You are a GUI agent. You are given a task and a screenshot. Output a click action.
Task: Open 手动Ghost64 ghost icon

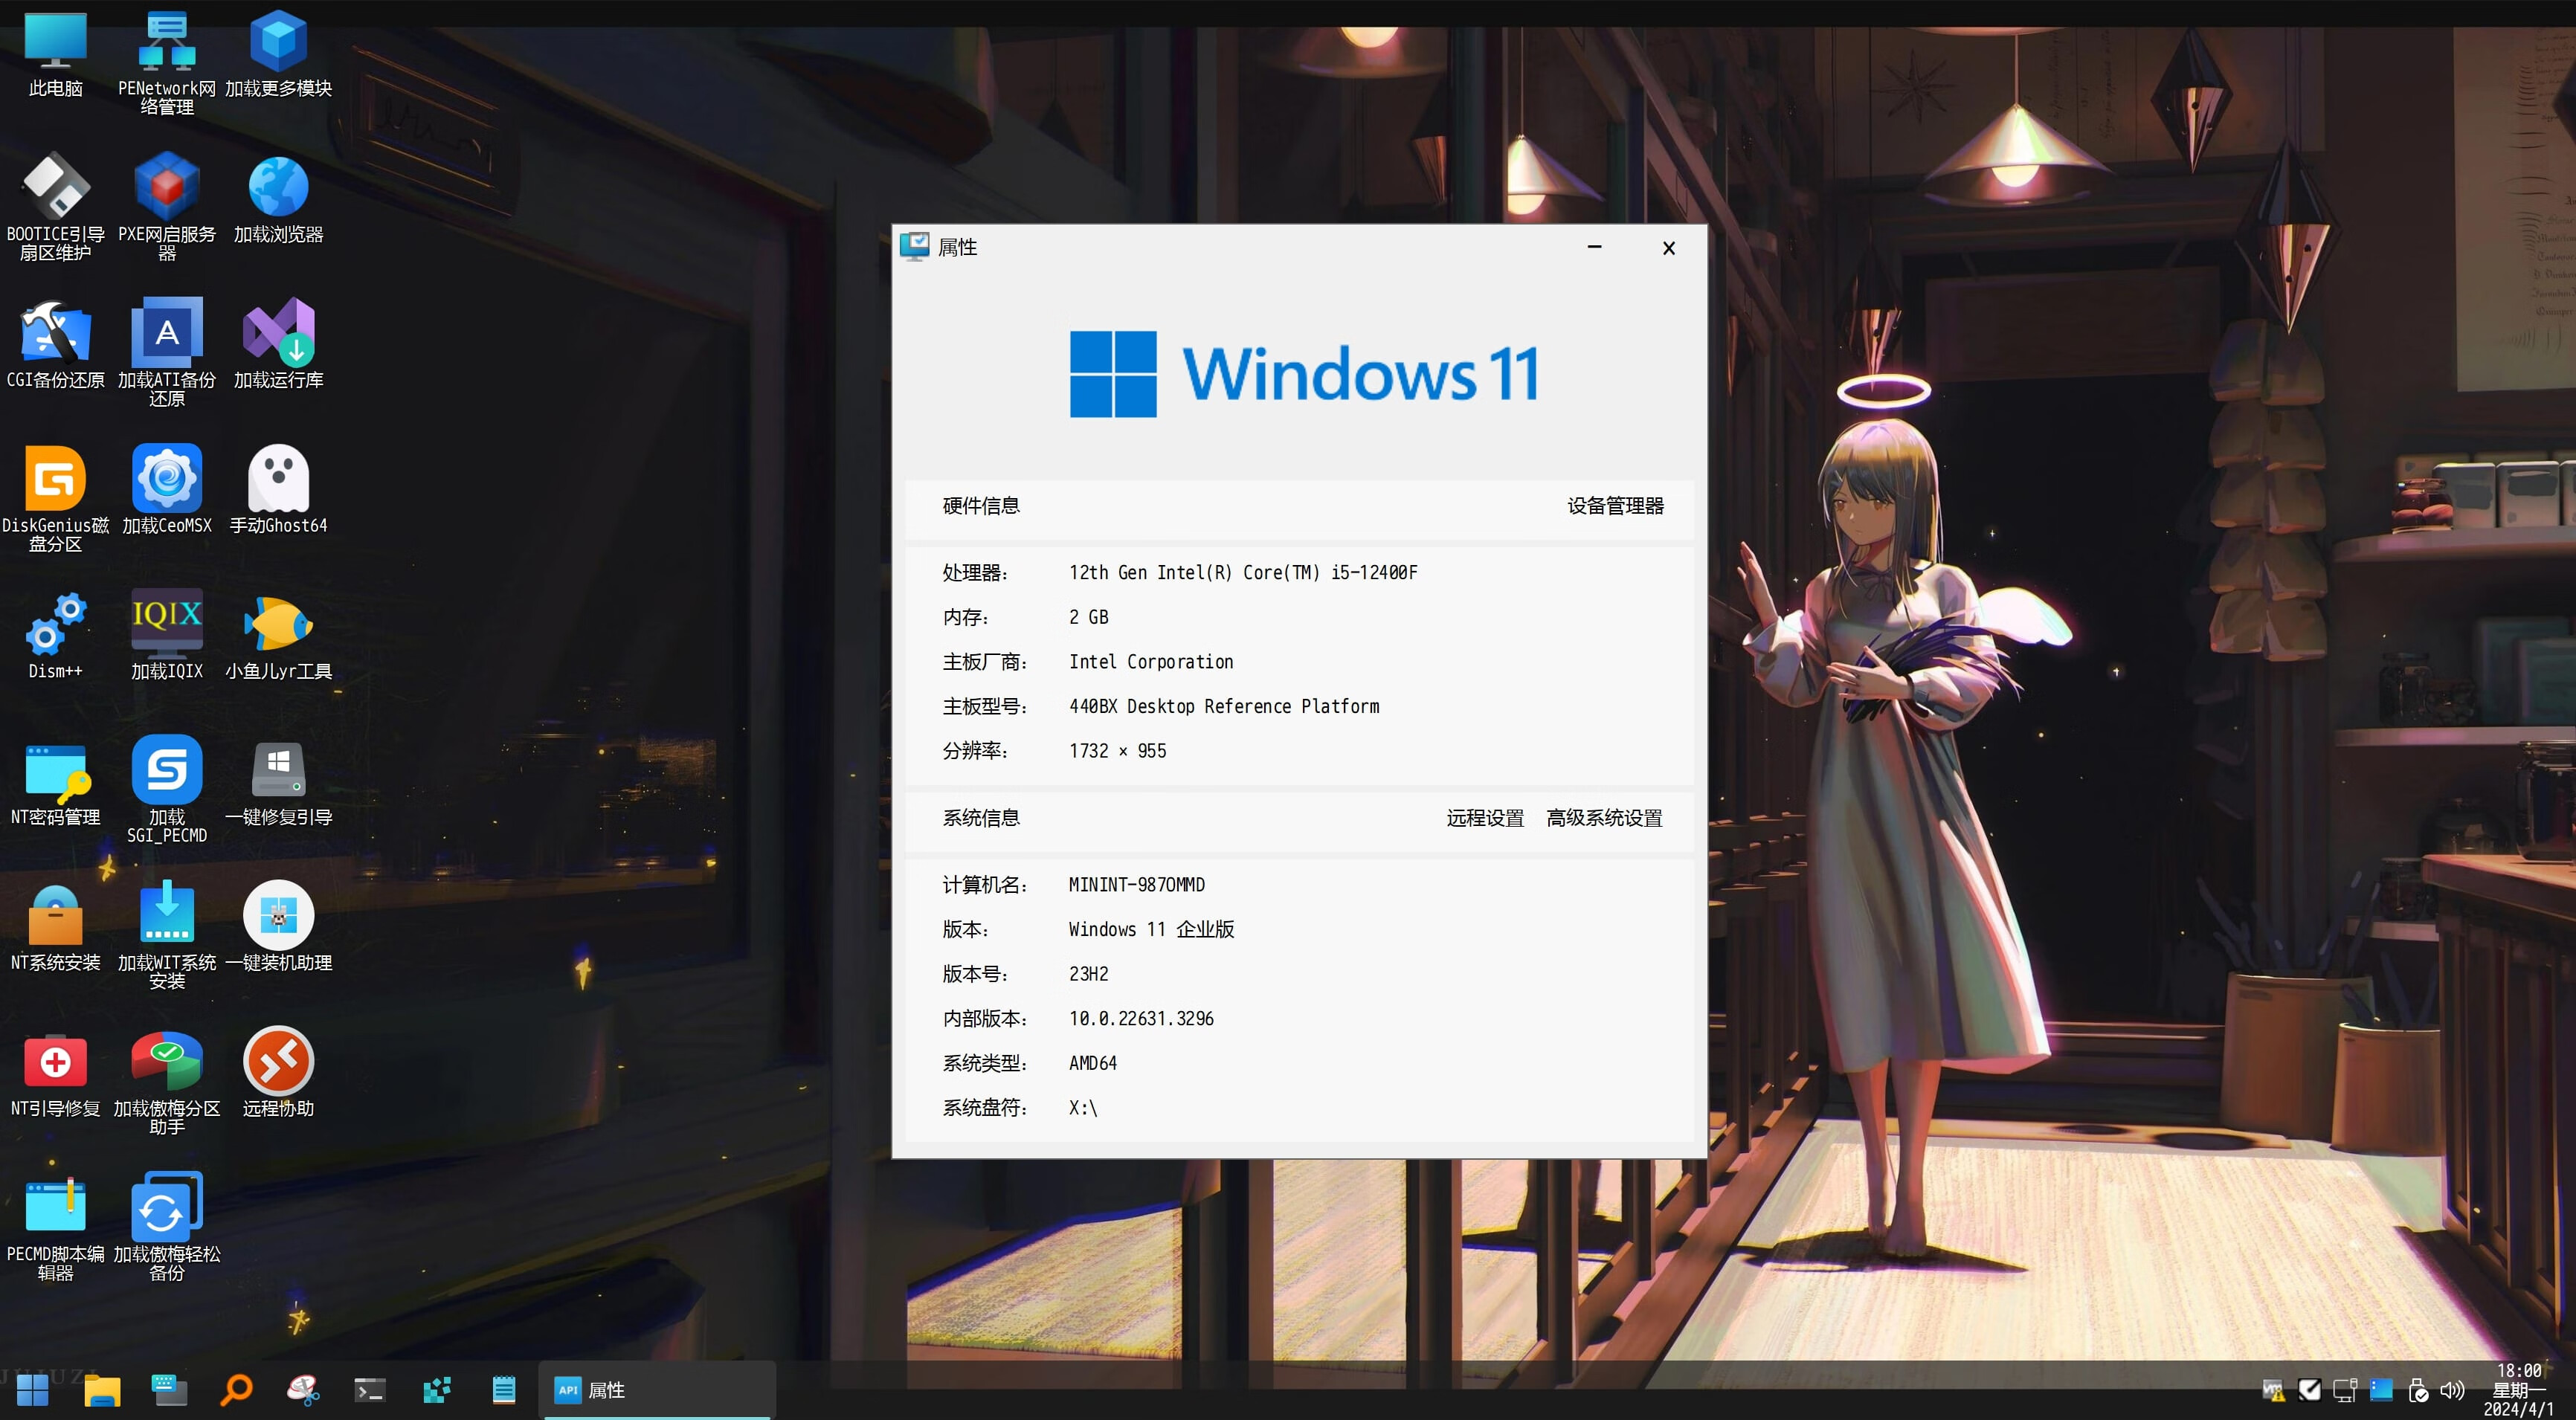[x=278, y=491]
